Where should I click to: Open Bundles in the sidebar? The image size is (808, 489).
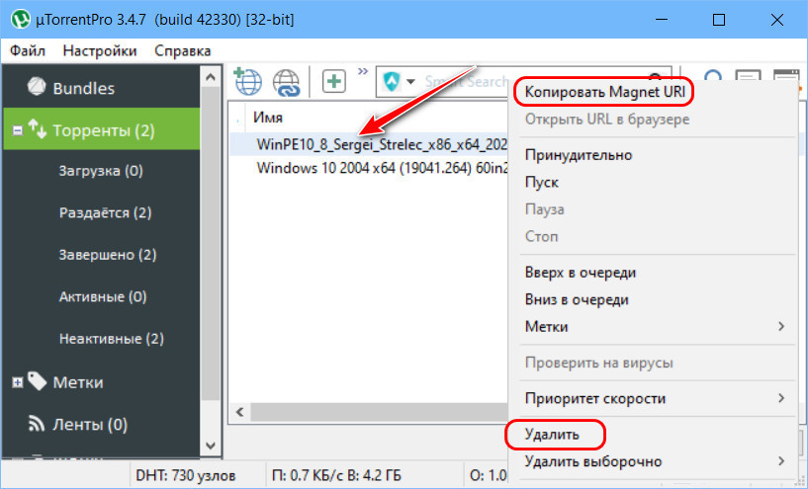point(83,88)
